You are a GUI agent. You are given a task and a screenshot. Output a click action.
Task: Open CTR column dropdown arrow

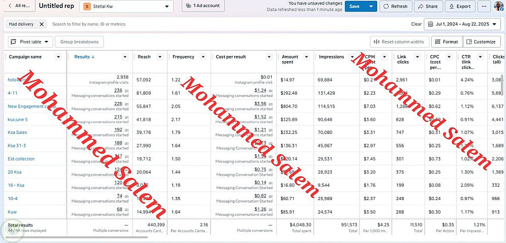click(x=481, y=57)
